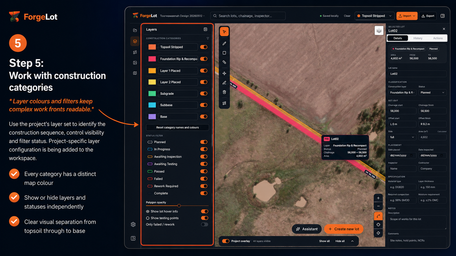
Task: Zoom in on the map
Action: 378,198
